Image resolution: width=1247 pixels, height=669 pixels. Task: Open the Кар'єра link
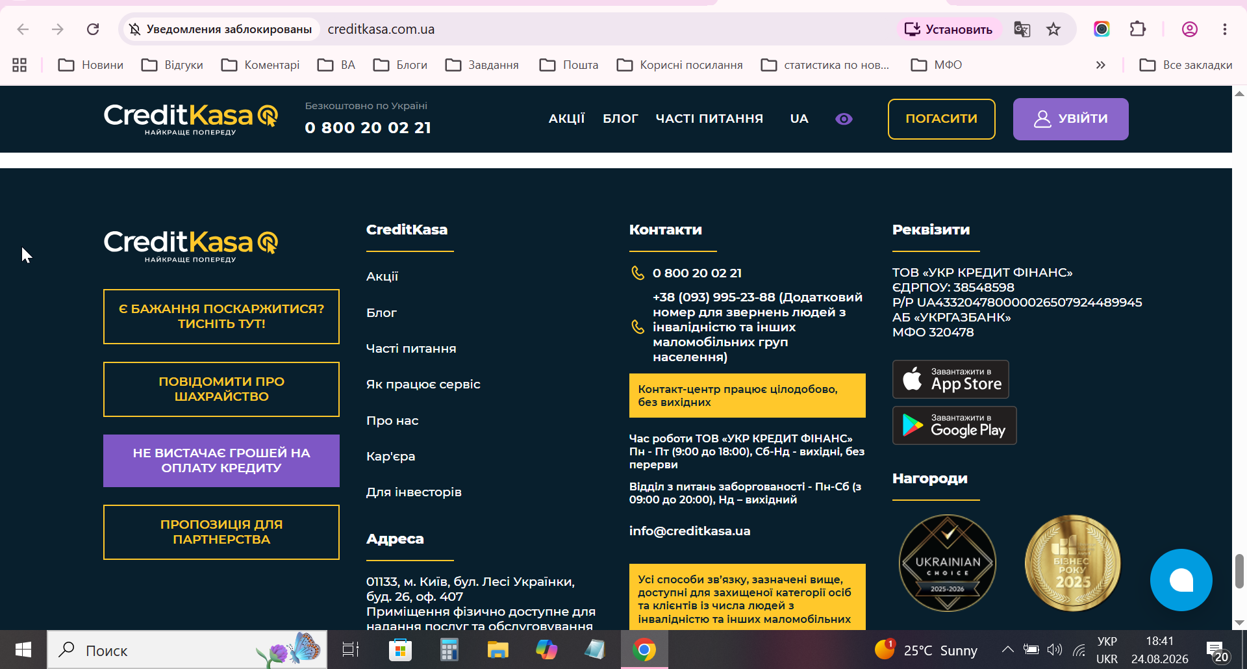(390, 457)
